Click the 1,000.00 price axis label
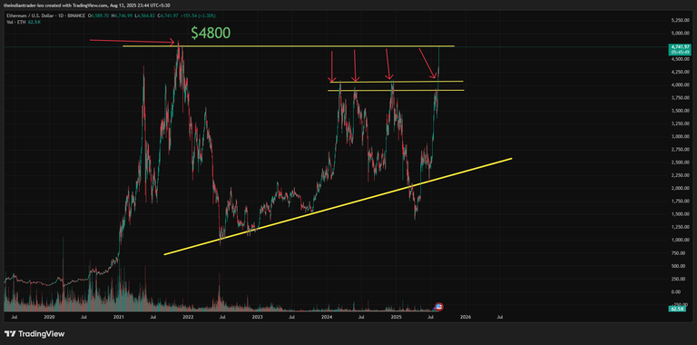The height and width of the screenshot is (345, 697). click(681, 240)
